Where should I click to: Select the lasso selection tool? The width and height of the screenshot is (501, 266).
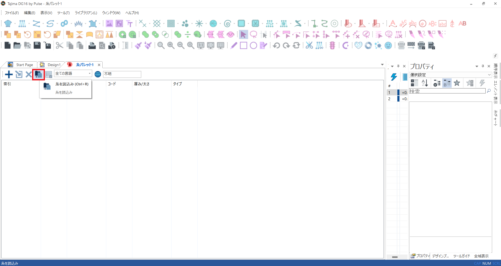click(x=253, y=34)
